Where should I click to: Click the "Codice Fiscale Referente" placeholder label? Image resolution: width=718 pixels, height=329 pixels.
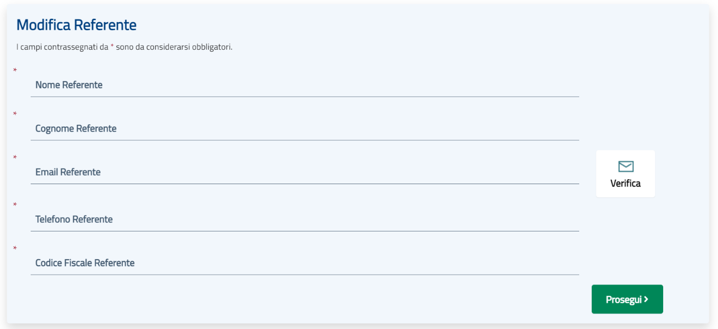(x=85, y=263)
